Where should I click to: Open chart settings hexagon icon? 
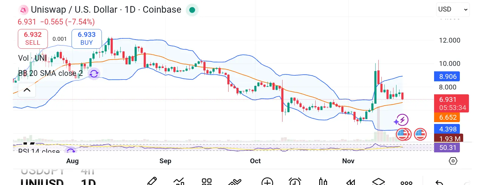[453, 161]
